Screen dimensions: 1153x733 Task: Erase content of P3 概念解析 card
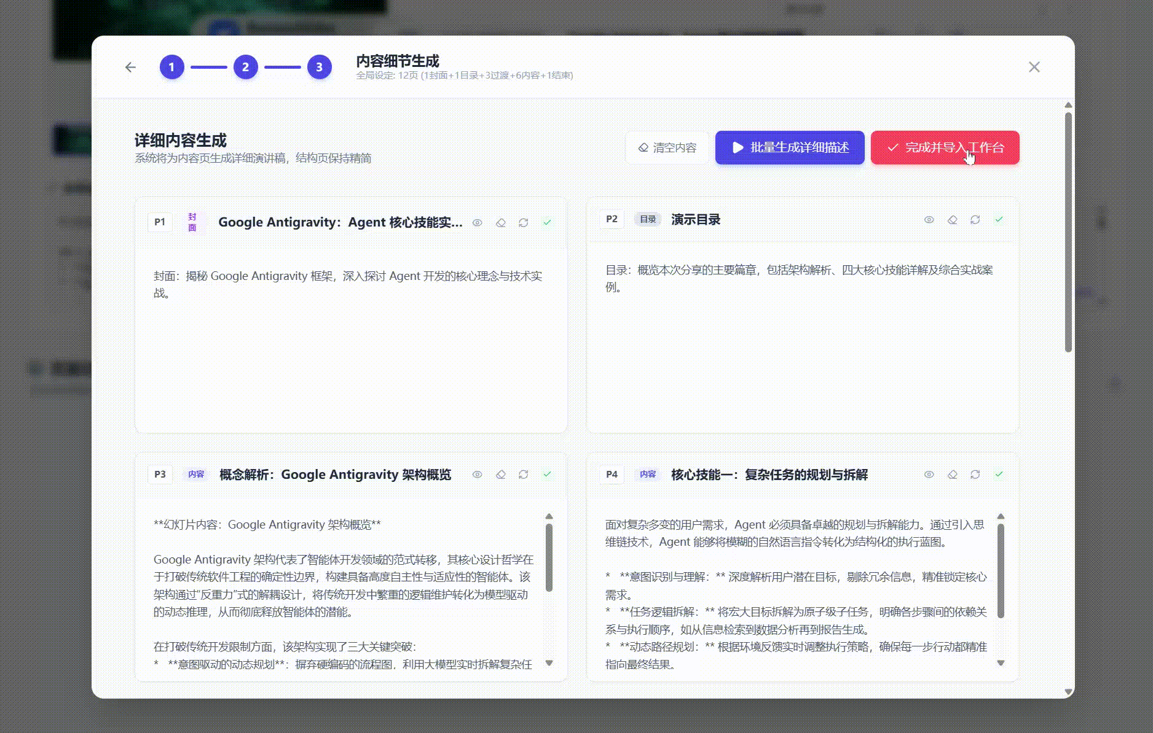coord(501,475)
